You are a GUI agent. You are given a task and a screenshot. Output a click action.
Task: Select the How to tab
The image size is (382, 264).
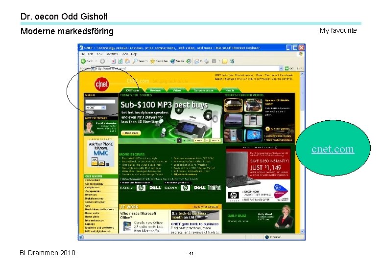[x=230, y=90]
